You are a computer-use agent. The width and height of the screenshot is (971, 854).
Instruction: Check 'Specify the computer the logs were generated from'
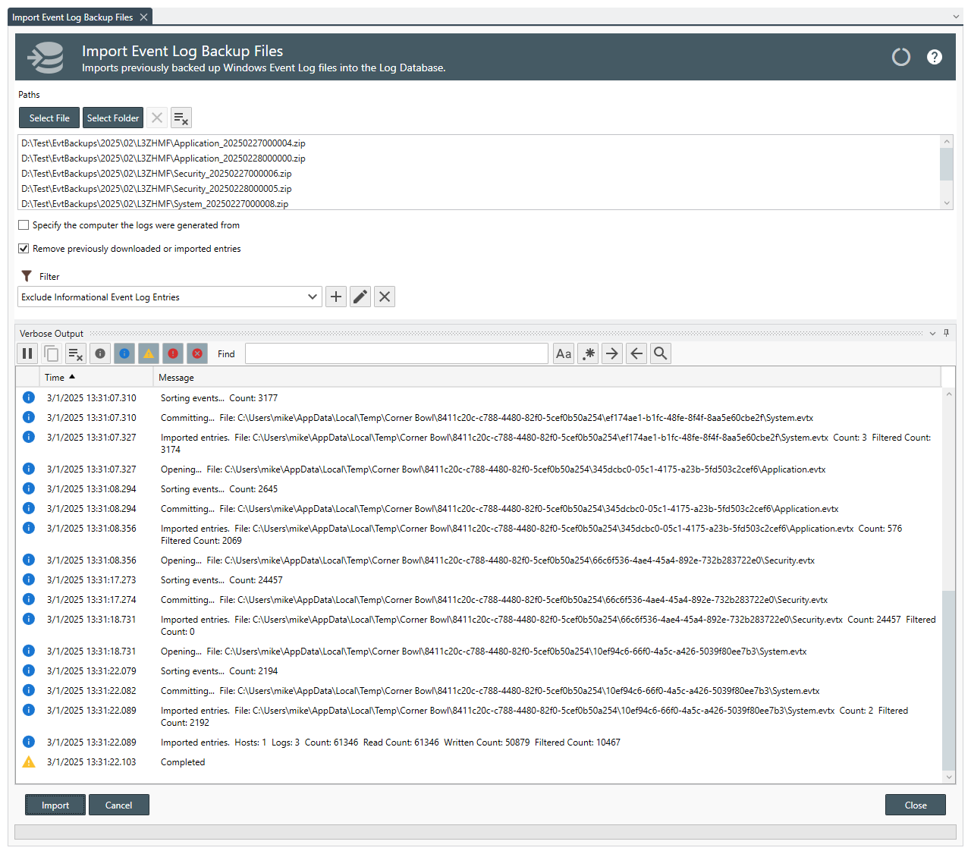(x=24, y=225)
